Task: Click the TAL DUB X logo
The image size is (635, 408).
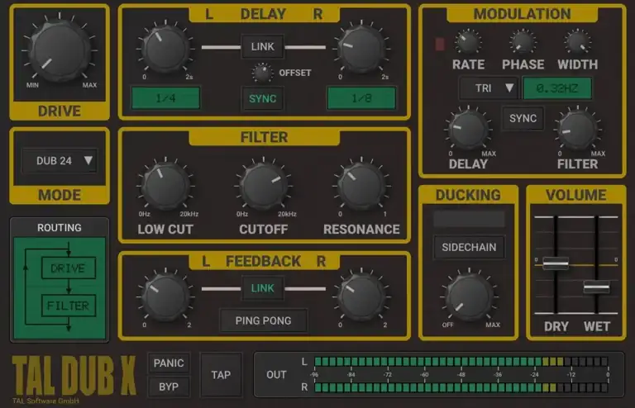Action: click(x=74, y=376)
